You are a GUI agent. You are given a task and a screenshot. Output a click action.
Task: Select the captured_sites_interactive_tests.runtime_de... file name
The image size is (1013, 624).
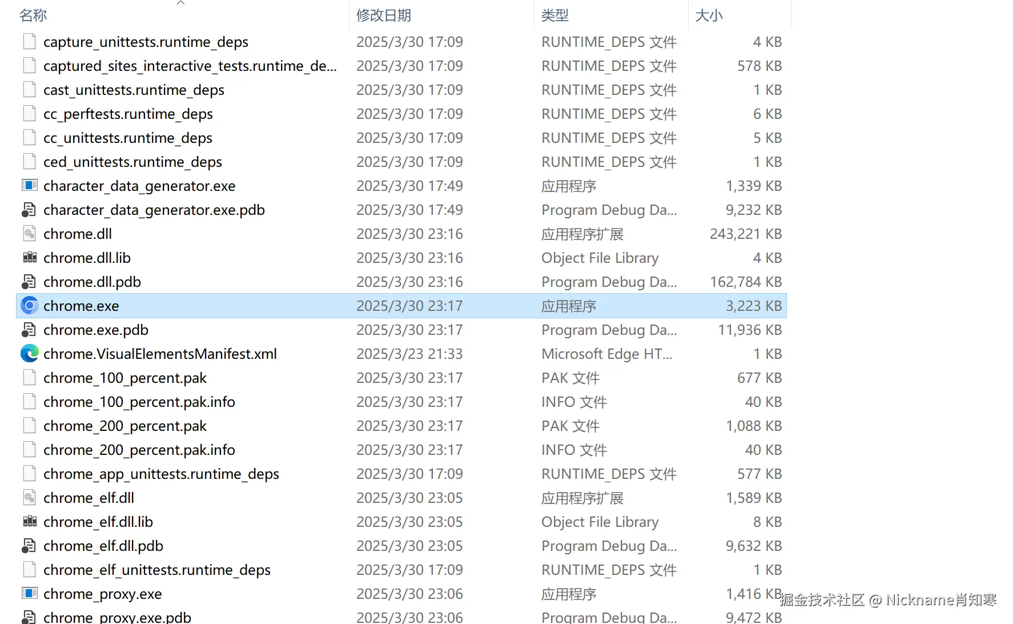[x=190, y=66]
